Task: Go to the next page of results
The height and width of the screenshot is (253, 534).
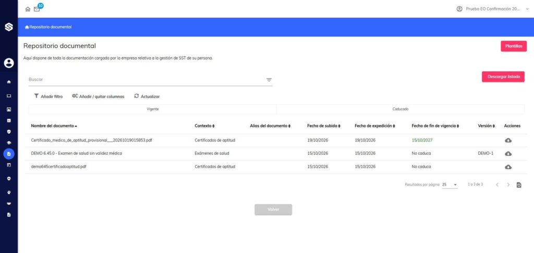Action: [508, 185]
